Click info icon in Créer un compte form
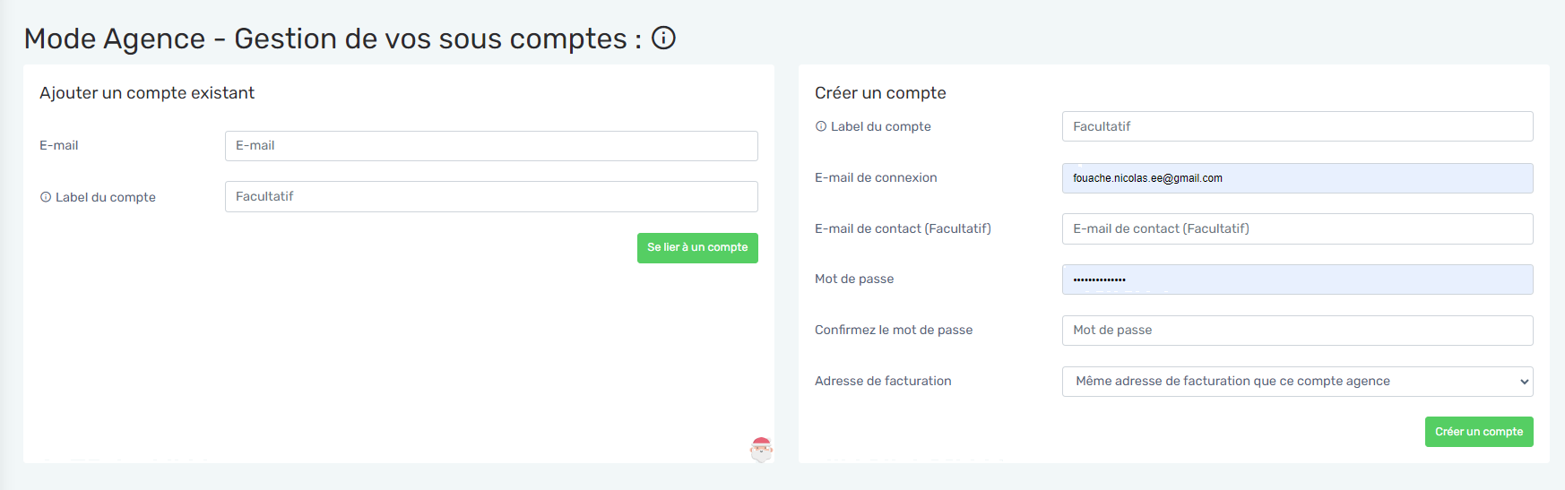This screenshot has height=490, width=1565. 821,126
